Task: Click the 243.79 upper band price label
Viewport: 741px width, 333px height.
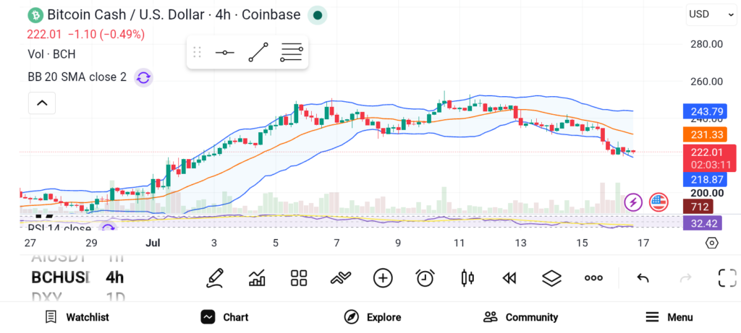Action: coord(703,112)
